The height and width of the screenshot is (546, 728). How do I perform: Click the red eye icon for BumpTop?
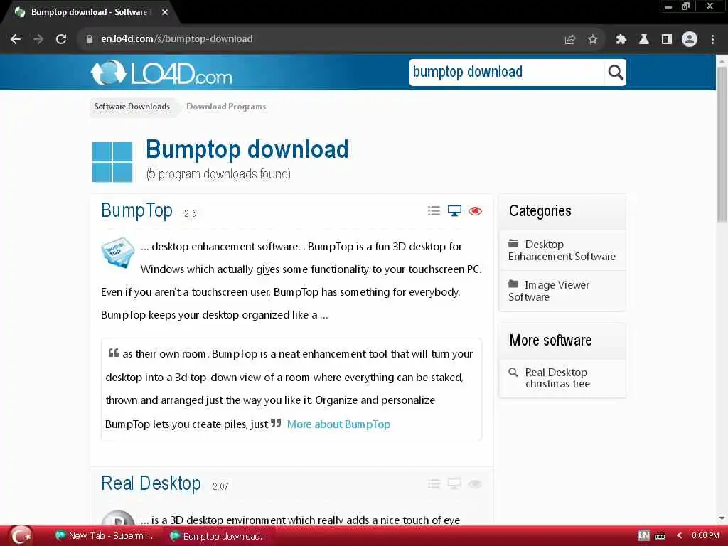pyautogui.click(x=475, y=211)
